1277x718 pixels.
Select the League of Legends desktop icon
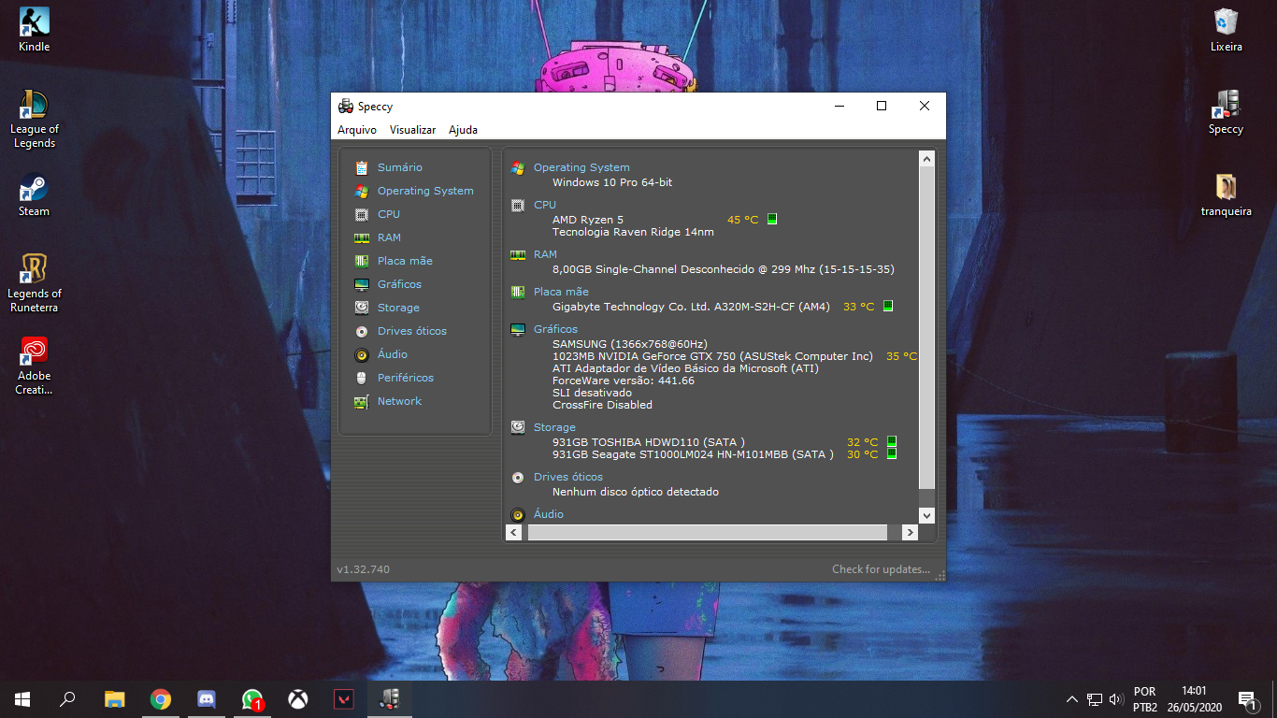35,119
